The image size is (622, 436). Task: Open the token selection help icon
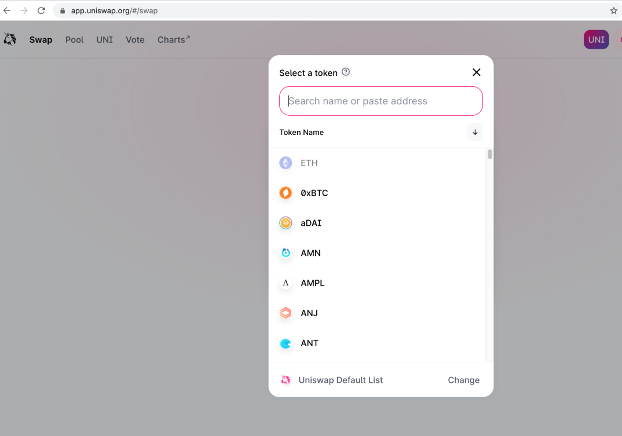[346, 72]
